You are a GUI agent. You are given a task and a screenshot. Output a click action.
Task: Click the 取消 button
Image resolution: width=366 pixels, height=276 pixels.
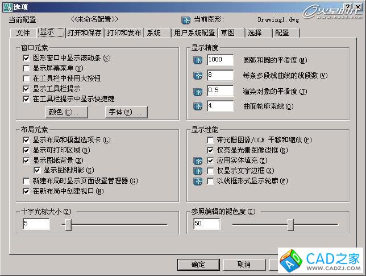click(244, 265)
